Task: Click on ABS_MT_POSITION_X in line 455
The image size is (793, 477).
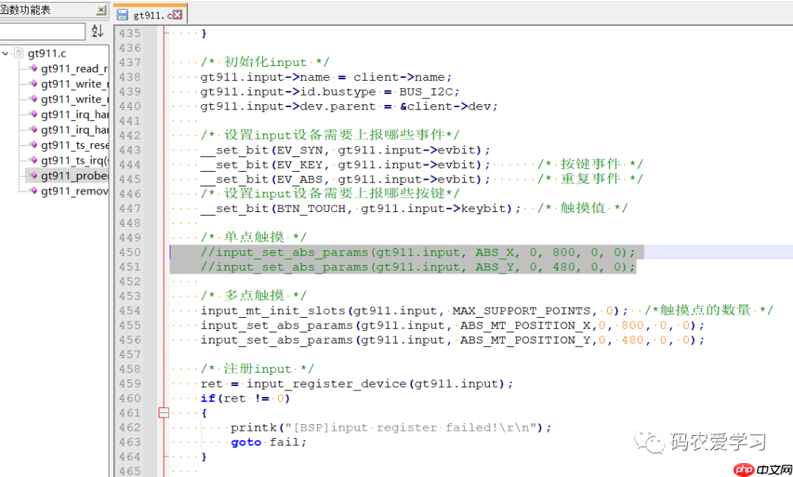Action: point(525,325)
